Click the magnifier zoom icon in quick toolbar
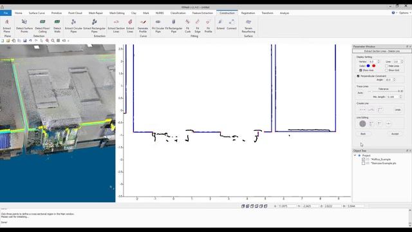Viewport: 412px width, 232px height. pyautogui.click(x=53, y=41)
